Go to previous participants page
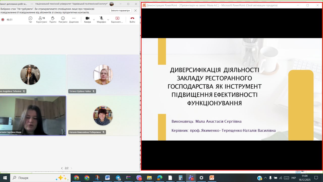 62,168
